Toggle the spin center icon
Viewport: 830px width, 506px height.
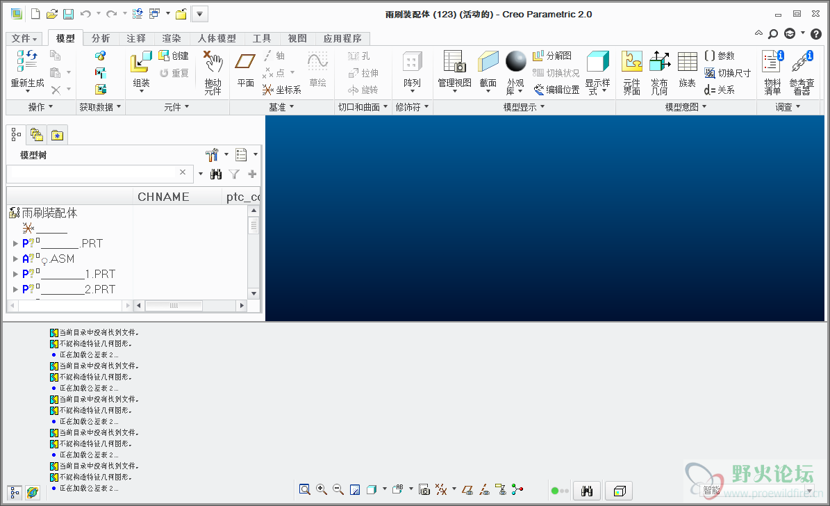[517, 489]
